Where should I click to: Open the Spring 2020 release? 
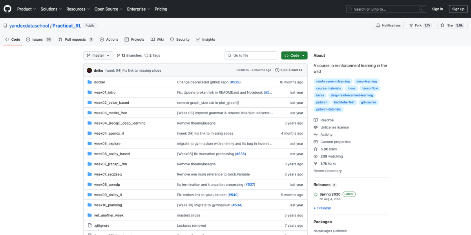[330, 194]
